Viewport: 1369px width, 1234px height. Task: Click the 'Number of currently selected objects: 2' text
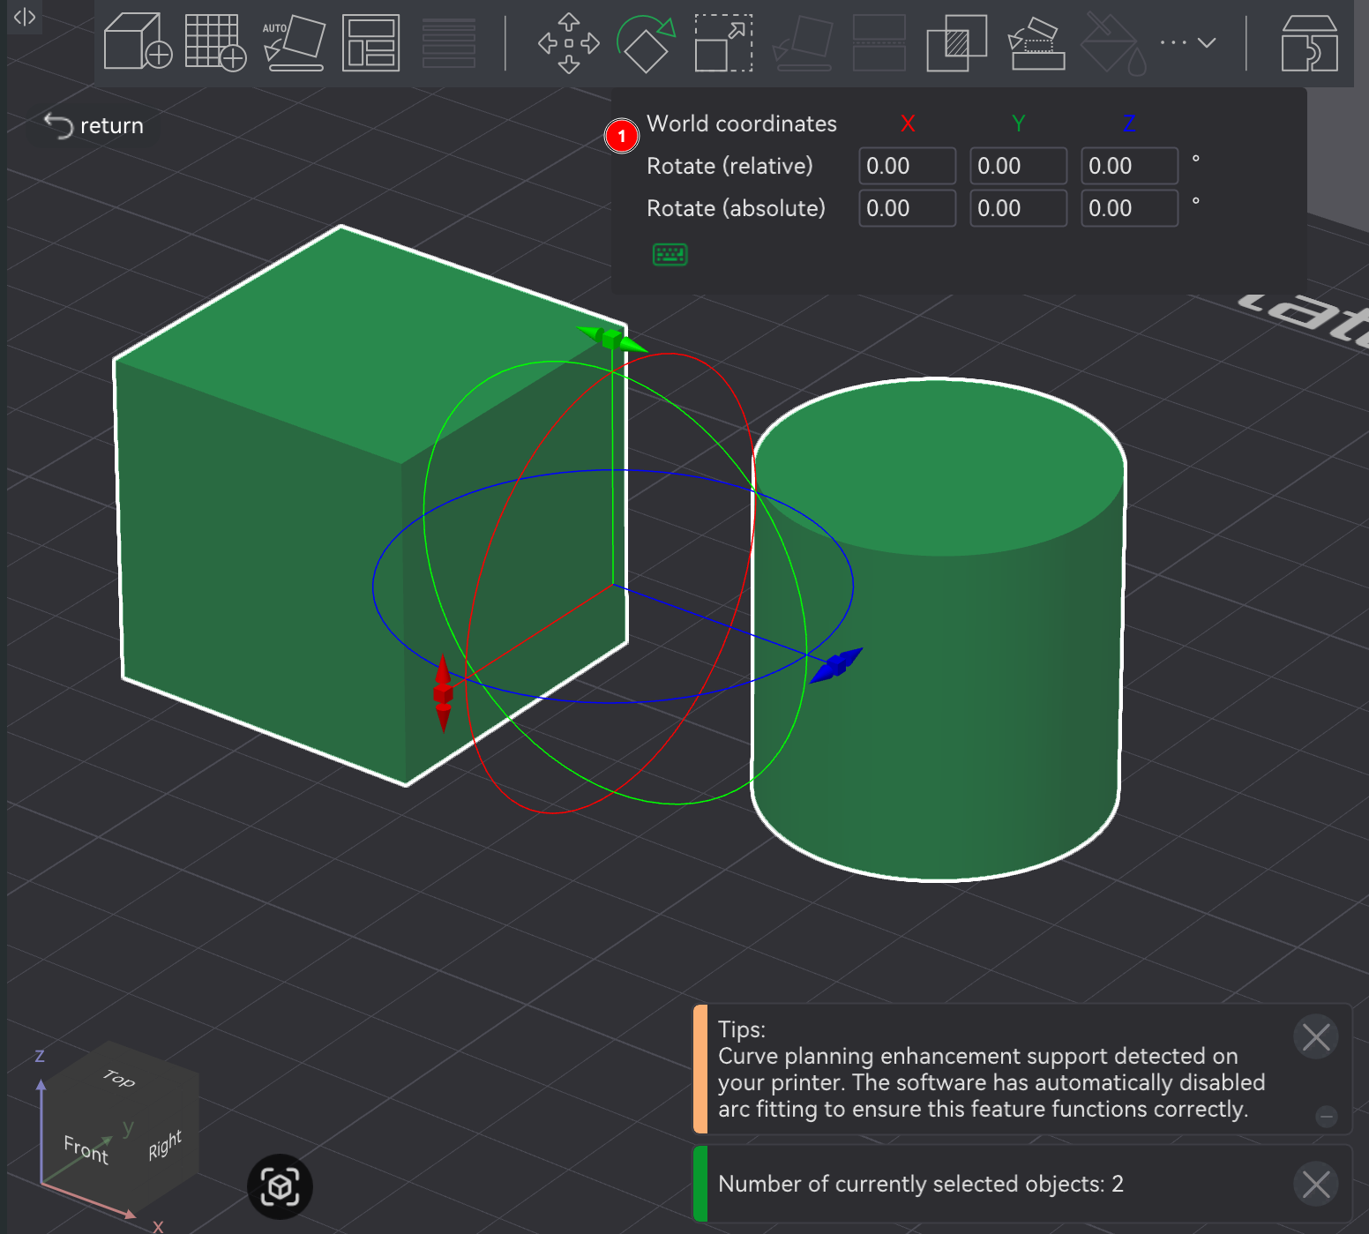point(921,1184)
